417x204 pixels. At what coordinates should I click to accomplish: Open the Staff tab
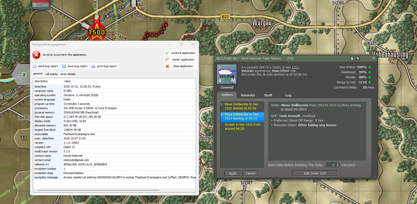268,95
